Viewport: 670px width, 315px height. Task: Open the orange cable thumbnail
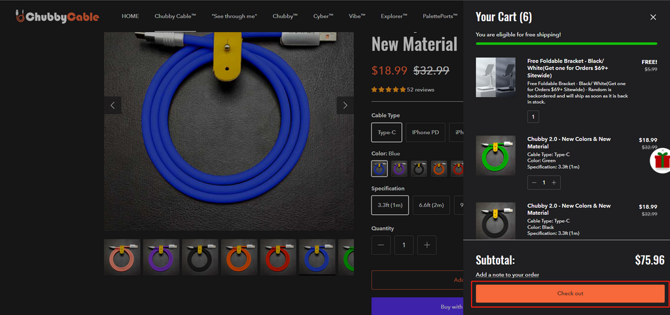tap(239, 257)
